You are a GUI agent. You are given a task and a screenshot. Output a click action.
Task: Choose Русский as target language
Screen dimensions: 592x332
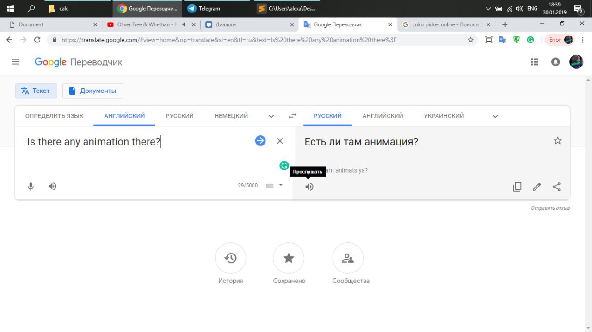click(327, 116)
